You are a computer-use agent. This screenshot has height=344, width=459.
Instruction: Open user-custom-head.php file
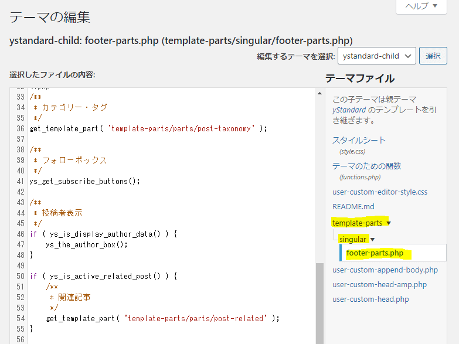pyautogui.click(x=370, y=299)
